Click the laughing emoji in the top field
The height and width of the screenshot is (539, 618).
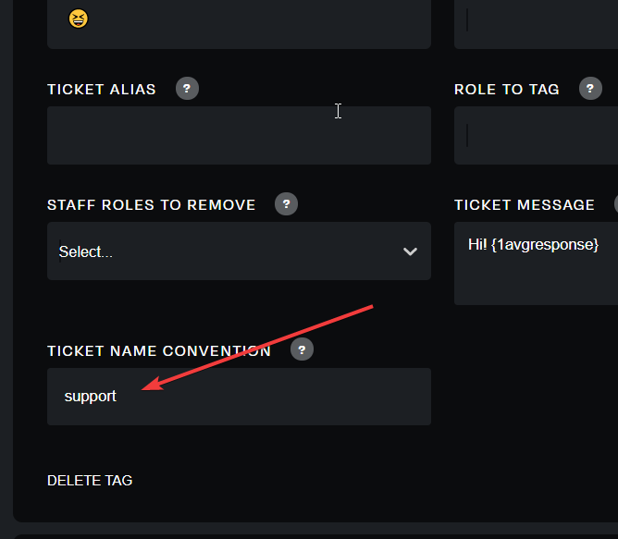[x=79, y=18]
